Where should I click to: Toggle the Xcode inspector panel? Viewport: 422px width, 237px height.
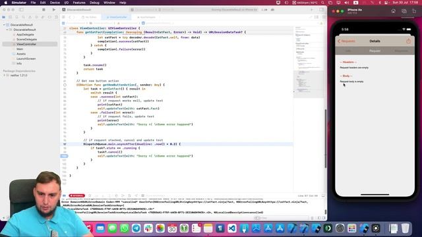pos(322,10)
